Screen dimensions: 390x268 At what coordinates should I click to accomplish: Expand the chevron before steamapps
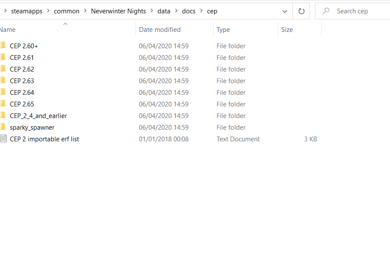[x=6, y=11]
